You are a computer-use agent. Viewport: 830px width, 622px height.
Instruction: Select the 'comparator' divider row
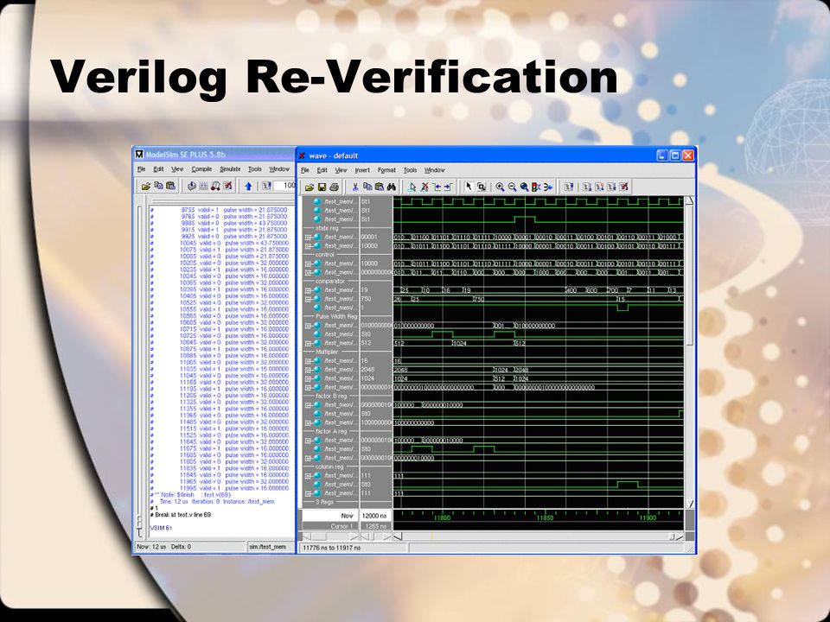329,282
